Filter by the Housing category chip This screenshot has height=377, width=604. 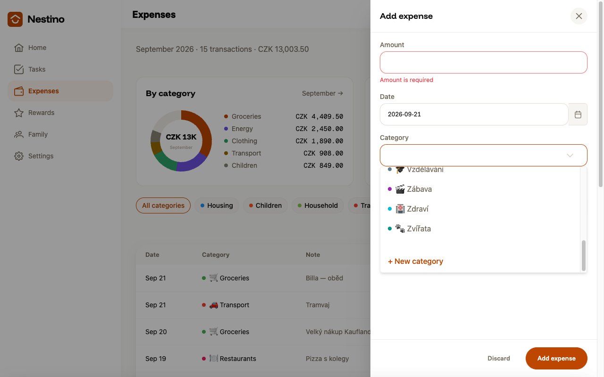[x=217, y=205]
